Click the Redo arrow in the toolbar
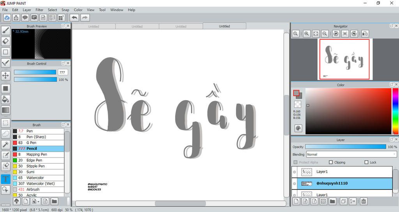399x212 pixels. point(85,18)
